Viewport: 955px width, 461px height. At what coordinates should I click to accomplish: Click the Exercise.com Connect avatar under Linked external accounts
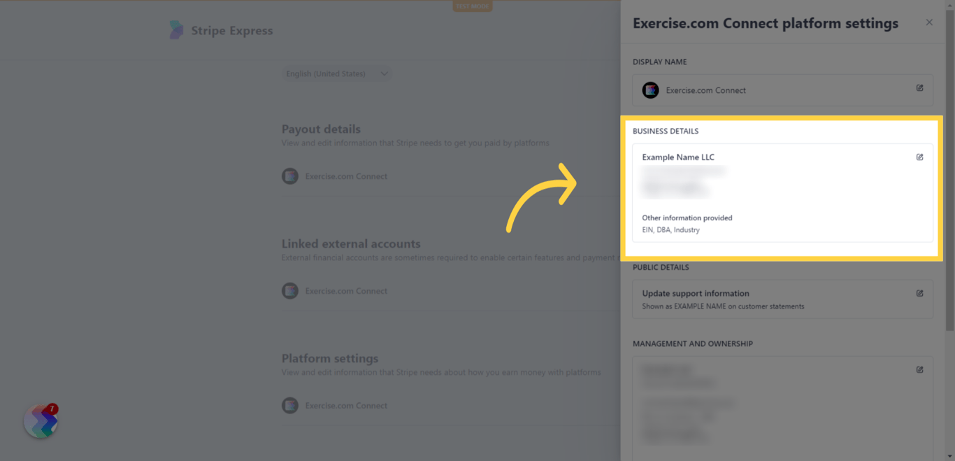[290, 290]
